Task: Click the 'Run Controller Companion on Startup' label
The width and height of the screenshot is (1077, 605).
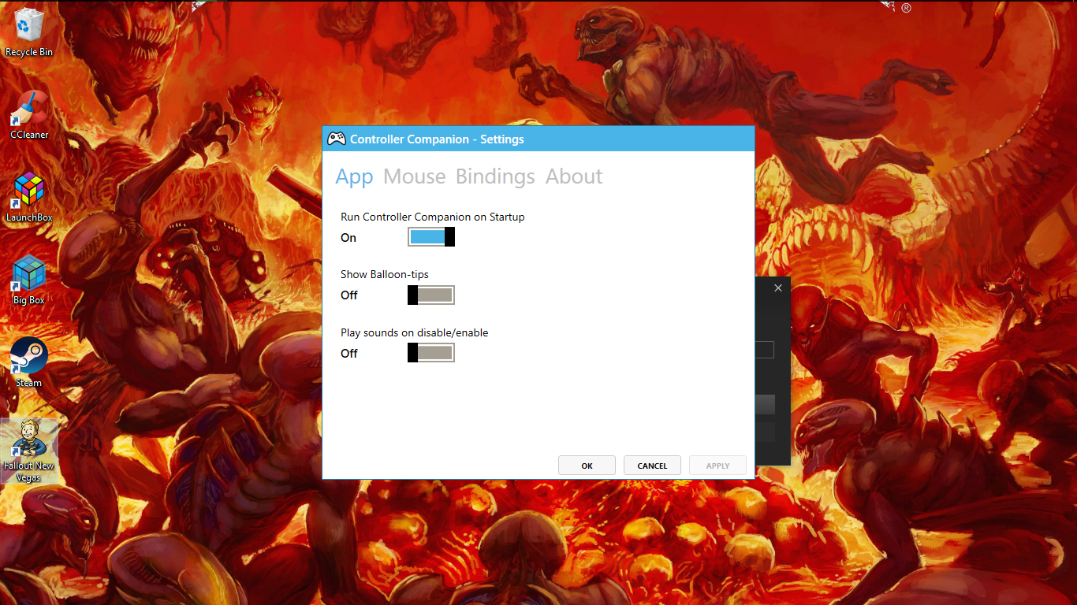Action: 433,217
